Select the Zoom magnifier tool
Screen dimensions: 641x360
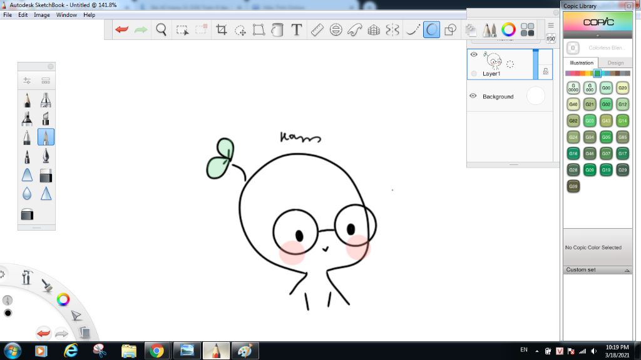161,29
